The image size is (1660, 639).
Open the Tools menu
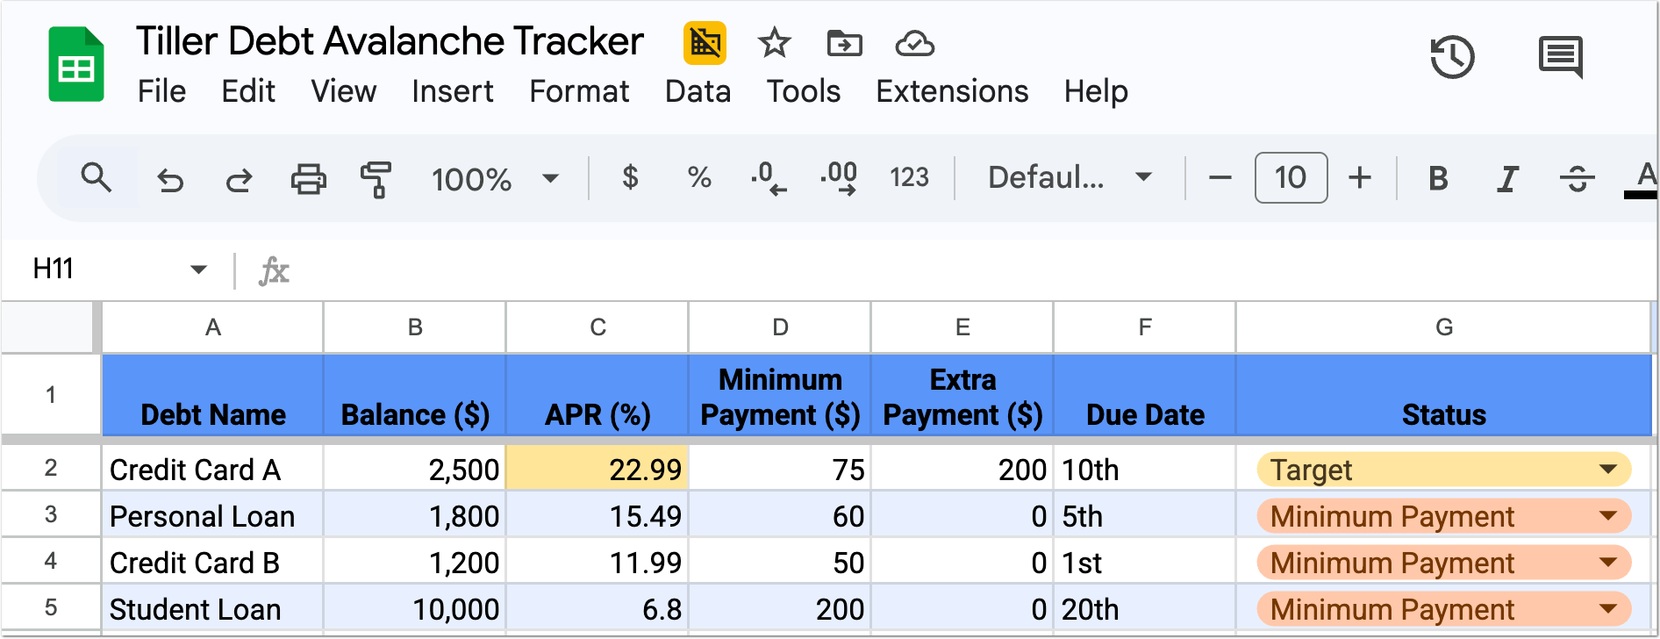click(x=804, y=91)
